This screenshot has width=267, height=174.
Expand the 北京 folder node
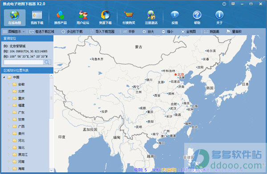(9, 91)
